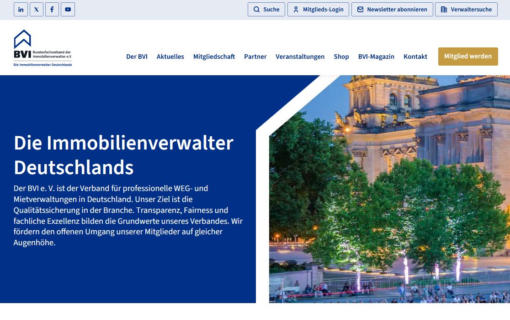
Task: Click the X (Twitter) icon
Action: [36, 9]
